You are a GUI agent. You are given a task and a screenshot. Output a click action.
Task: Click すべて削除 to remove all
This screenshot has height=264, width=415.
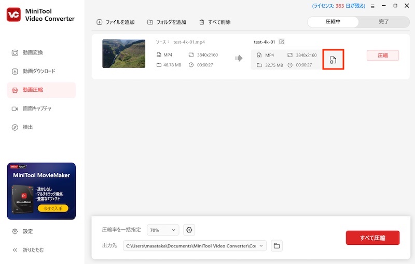tap(215, 22)
